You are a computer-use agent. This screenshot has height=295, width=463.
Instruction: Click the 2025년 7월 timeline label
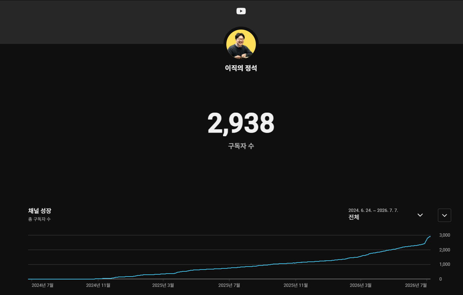[229, 285]
